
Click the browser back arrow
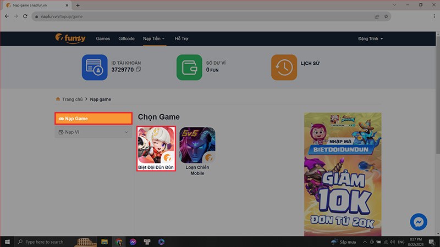(7, 16)
